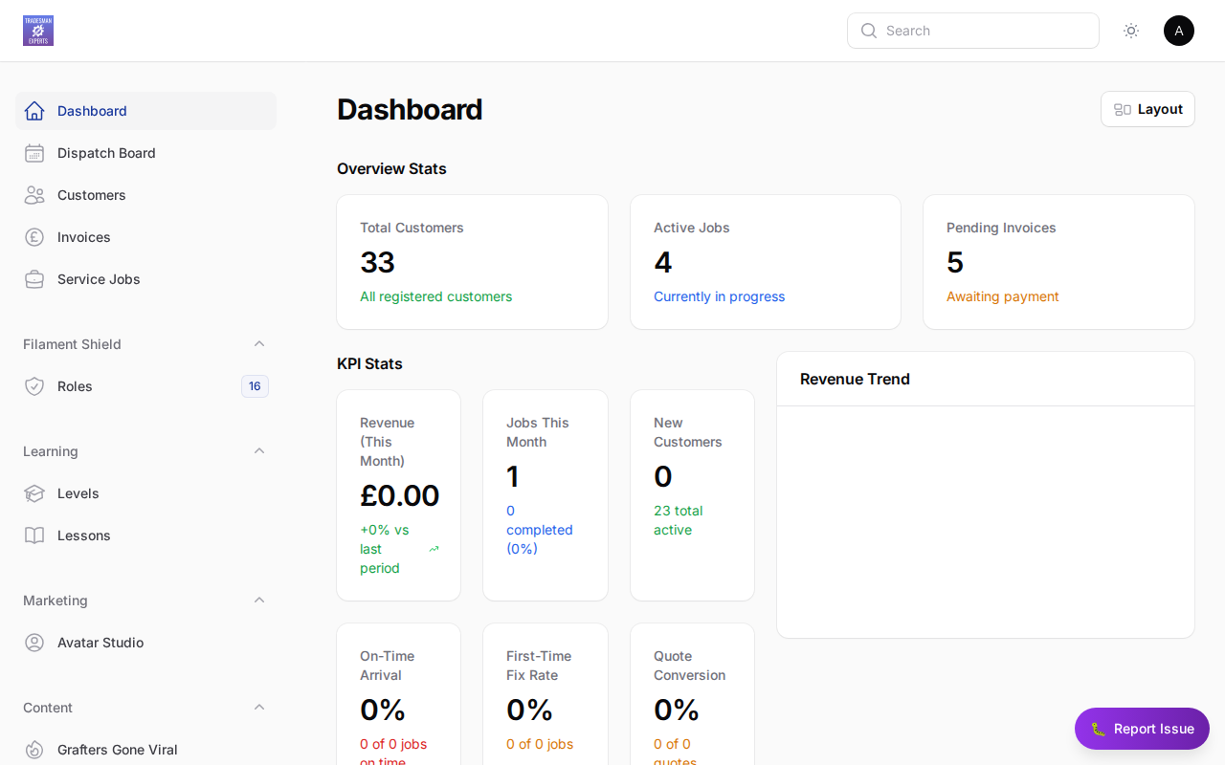This screenshot has width=1225, height=765.
Task: Collapse the Marketing section
Action: [259, 600]
